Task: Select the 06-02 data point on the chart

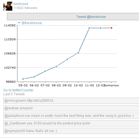Action: pyautogui.click(x=34, y=77)
